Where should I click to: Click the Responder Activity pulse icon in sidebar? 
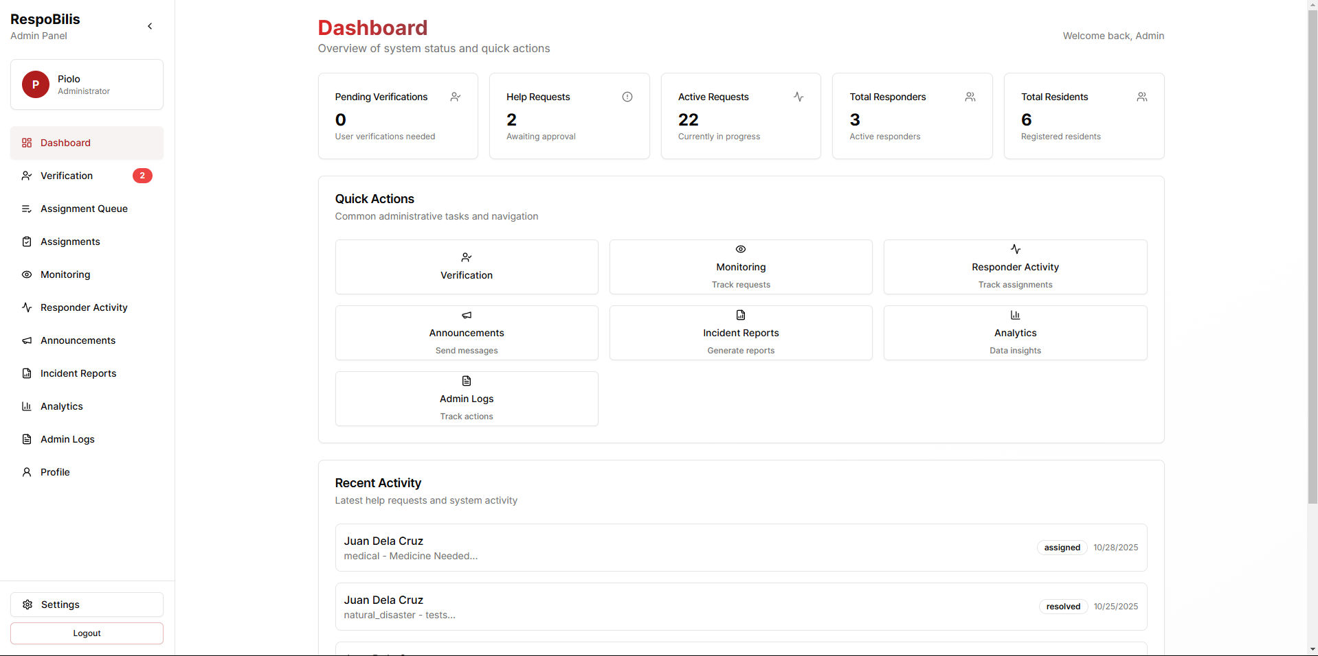(27, 307)
